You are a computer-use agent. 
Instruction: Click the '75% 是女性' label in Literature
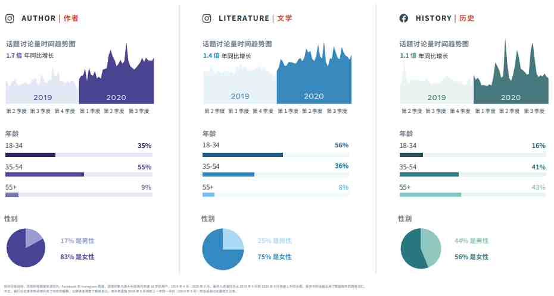275,257
